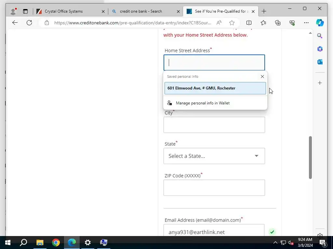Open the tab actions menu icon
Viewport: 333px width, 249px height.
point(25,11)
